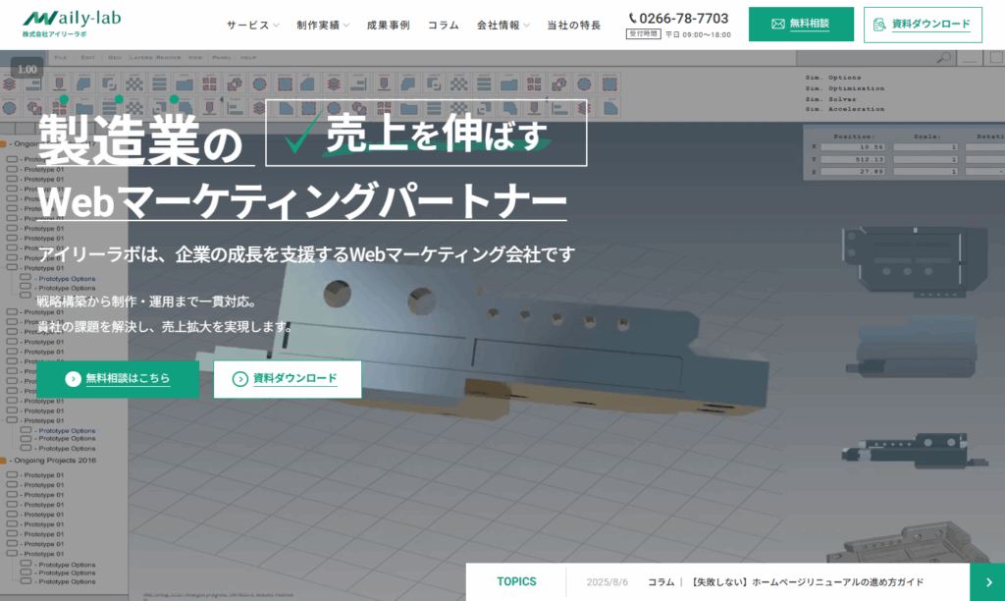Go to the 成果事例 page
The image size is (1005, 601).
389,25
